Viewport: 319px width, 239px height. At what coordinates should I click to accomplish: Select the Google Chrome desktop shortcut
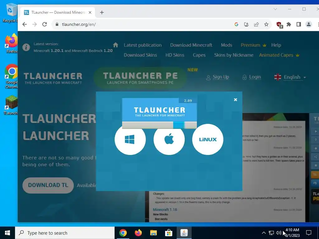(x=12, y=76)
